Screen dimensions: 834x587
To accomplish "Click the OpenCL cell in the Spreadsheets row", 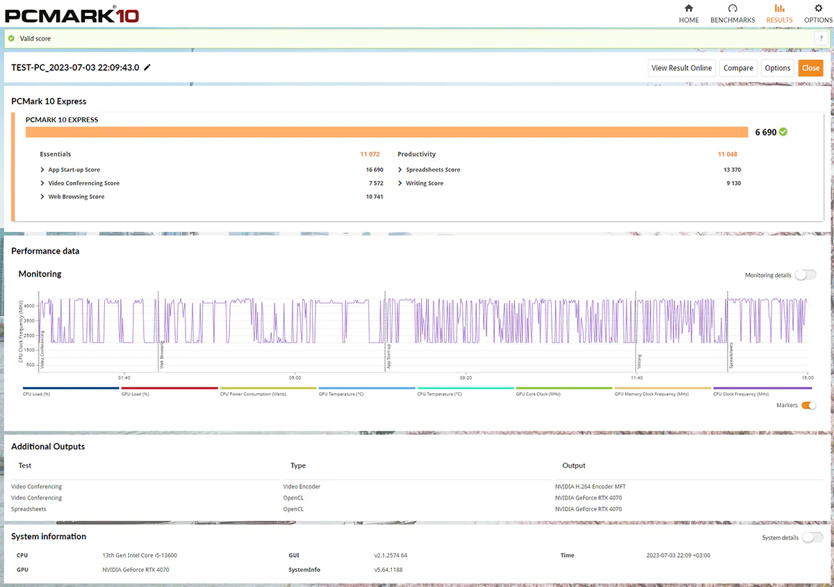I will (x=293, y=509).
